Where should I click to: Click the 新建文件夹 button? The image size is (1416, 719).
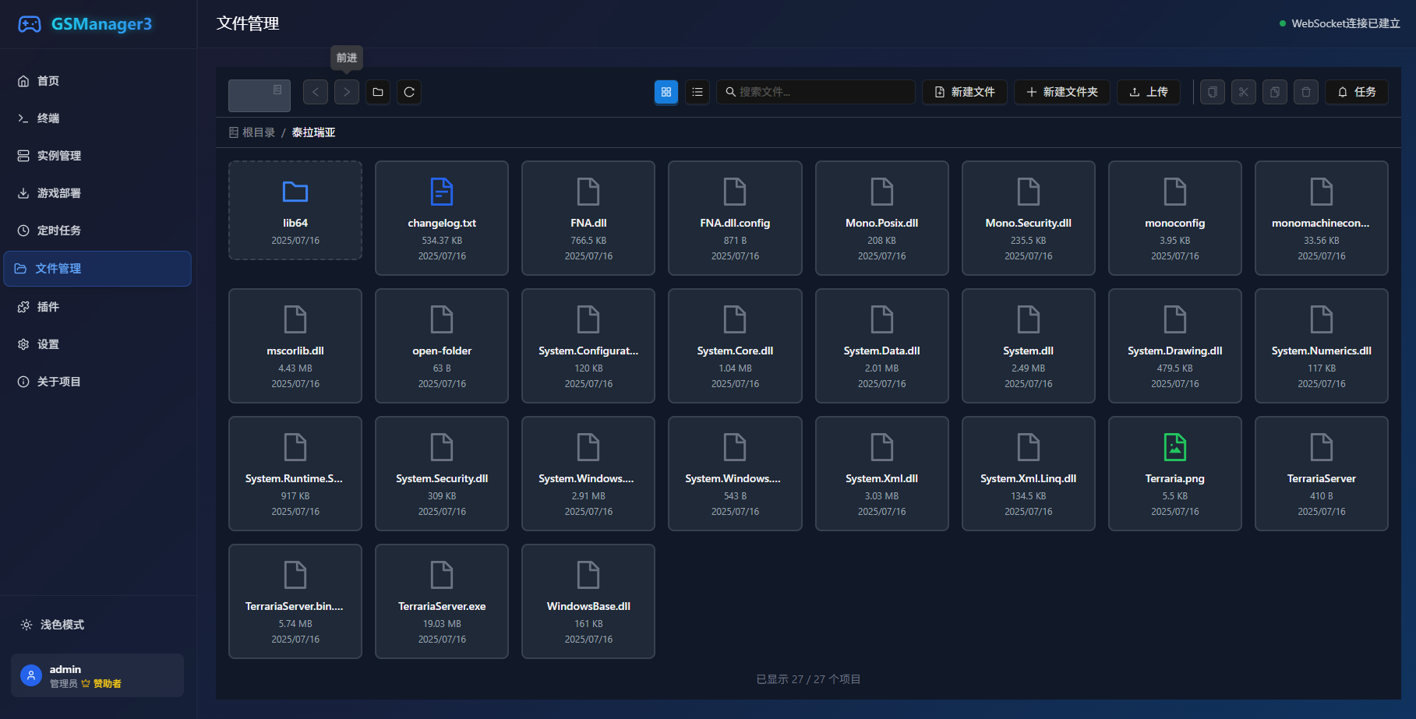[x=1062, y=92]
